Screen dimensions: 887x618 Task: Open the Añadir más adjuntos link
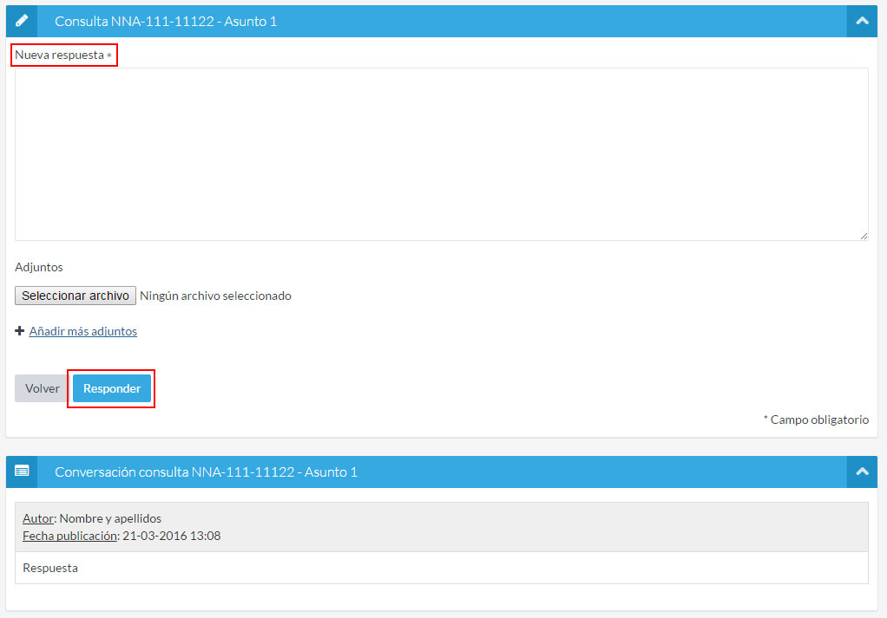(x=83, y=331)
